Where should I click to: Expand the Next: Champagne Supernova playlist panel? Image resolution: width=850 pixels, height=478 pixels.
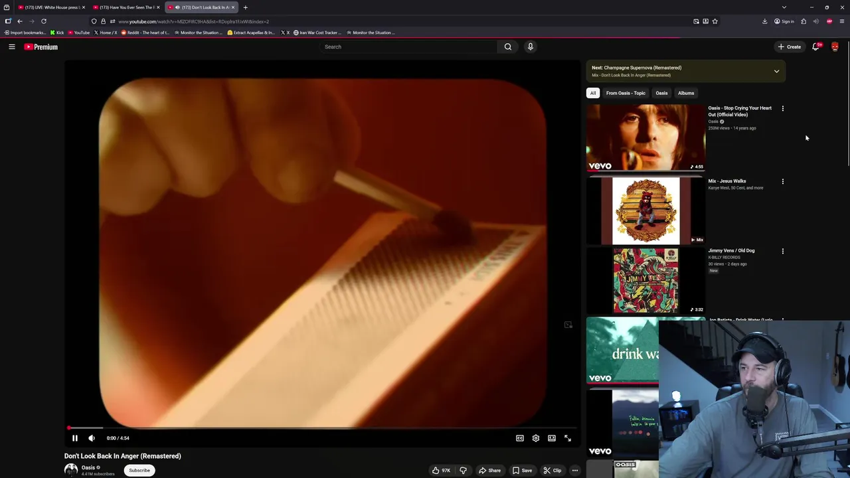[776, 71]
